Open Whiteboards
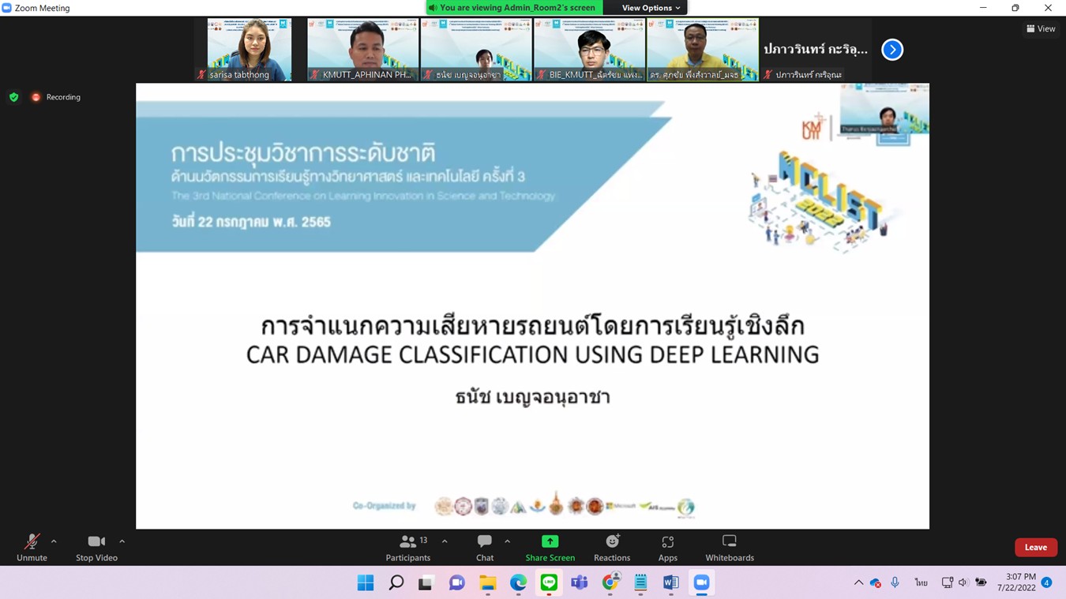1066x599 pixels. pos(730,547)
